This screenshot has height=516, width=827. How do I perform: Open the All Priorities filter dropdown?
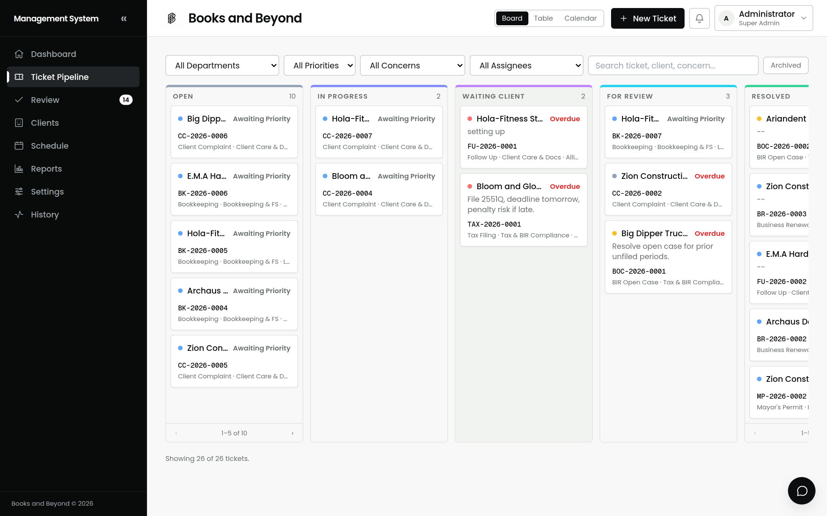point(319,65)
